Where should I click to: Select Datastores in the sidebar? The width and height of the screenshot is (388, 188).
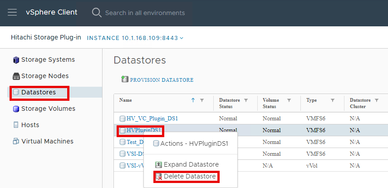(x=39, y=92)
